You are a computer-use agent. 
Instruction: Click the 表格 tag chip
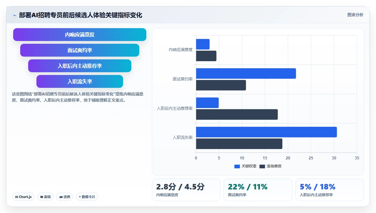(x=45, y=197)
